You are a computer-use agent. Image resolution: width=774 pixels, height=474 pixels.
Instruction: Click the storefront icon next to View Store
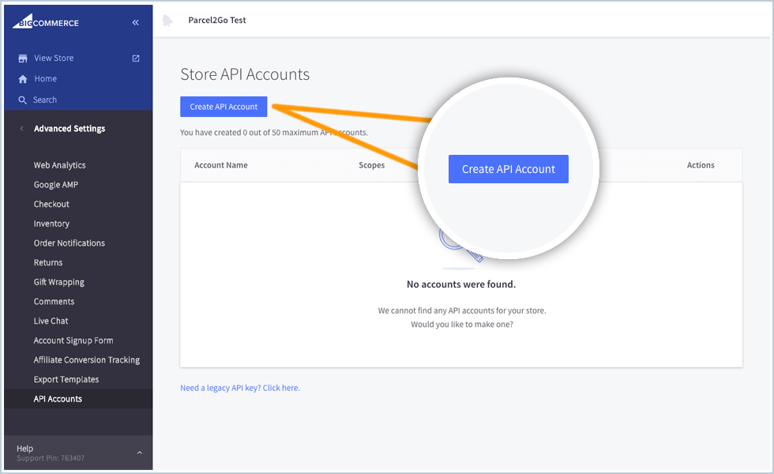point(22,58)
